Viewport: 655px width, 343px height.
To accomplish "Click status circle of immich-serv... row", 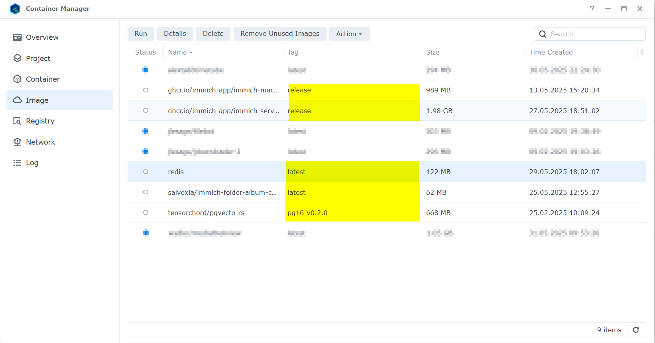I will pyautogui.click(x=146, y=110).
